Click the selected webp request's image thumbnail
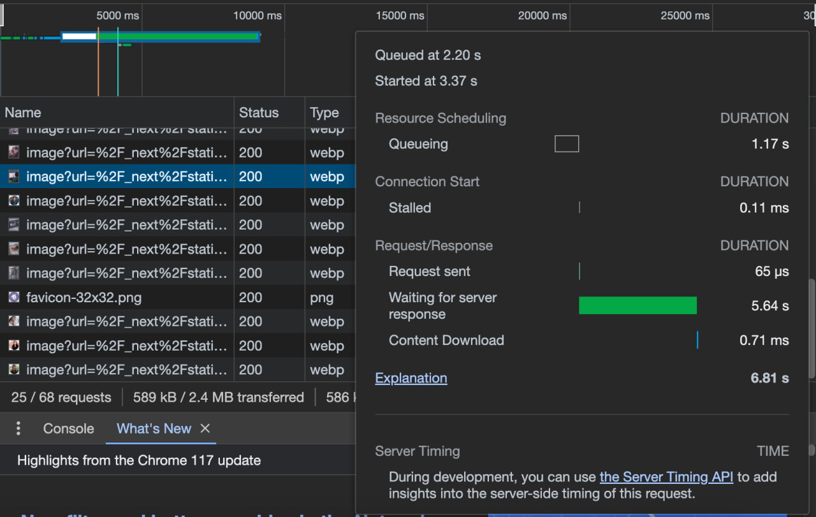Screen dimensions: 816x517 pos(14,177)
